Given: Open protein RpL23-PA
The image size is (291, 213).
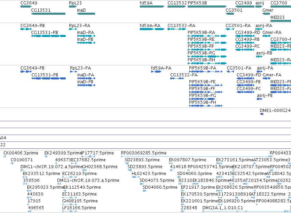Looking at the screenshot, I should pos(81,68).
